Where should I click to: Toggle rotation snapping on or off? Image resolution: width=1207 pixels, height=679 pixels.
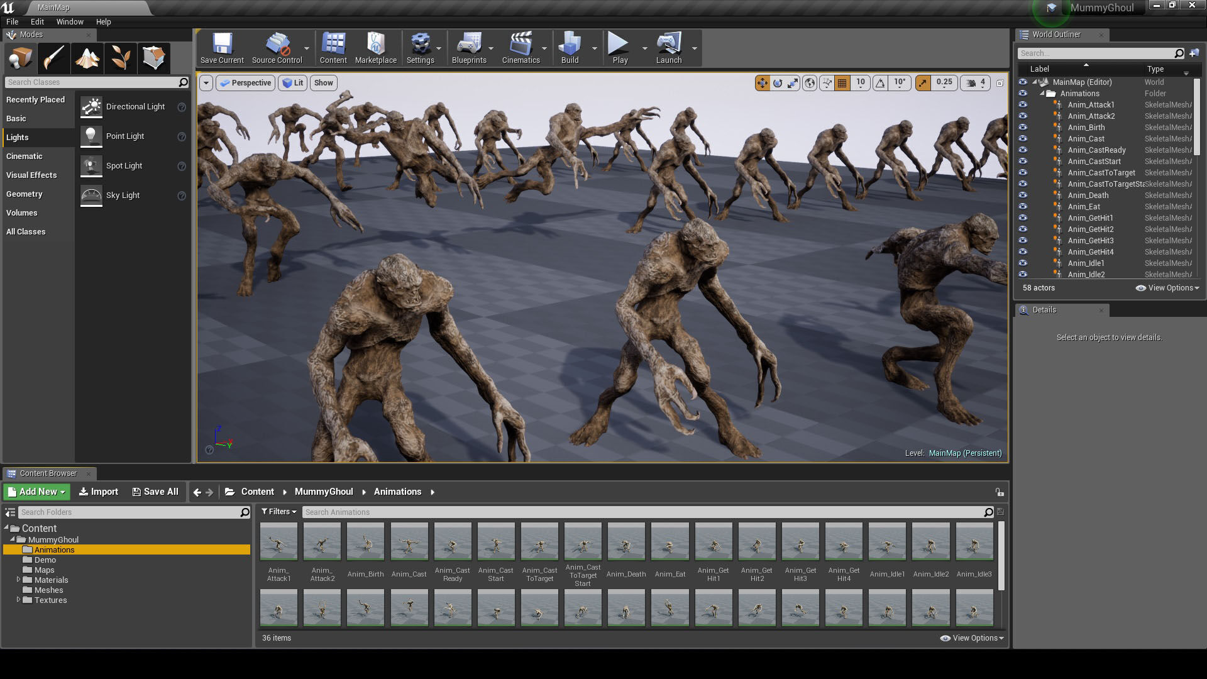881,83
